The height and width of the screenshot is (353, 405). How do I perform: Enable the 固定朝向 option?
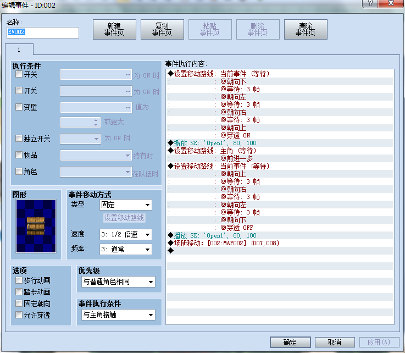point(19,303)
